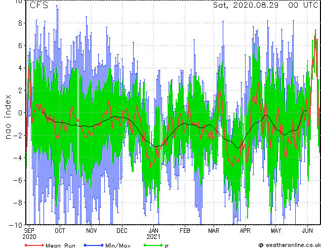Click the y-axis value -8
This screenshot has height=248, width=321.
[18, 203]
